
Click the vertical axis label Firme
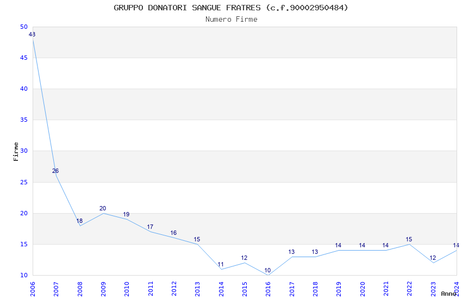click(x=16, y=152)
